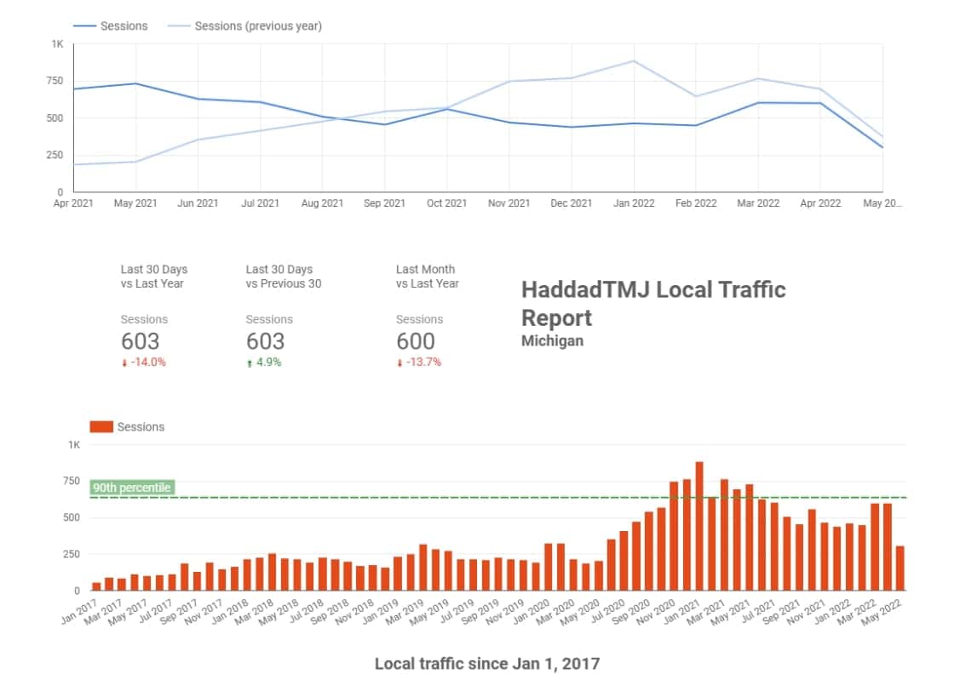Screen dimensions: 954x691
Task: Click the 'Jan 2022' axis label in line chart
Action: point(634,203)
